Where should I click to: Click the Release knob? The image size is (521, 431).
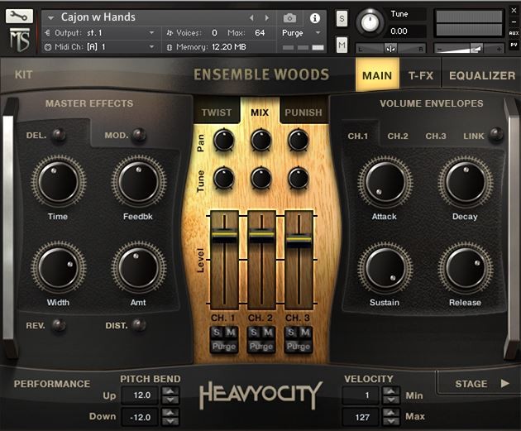[466, 268]
